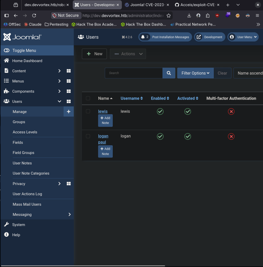Open Users dashboard grid icon
Viewport: 263px width, 267px height.
tap(69, 102)
